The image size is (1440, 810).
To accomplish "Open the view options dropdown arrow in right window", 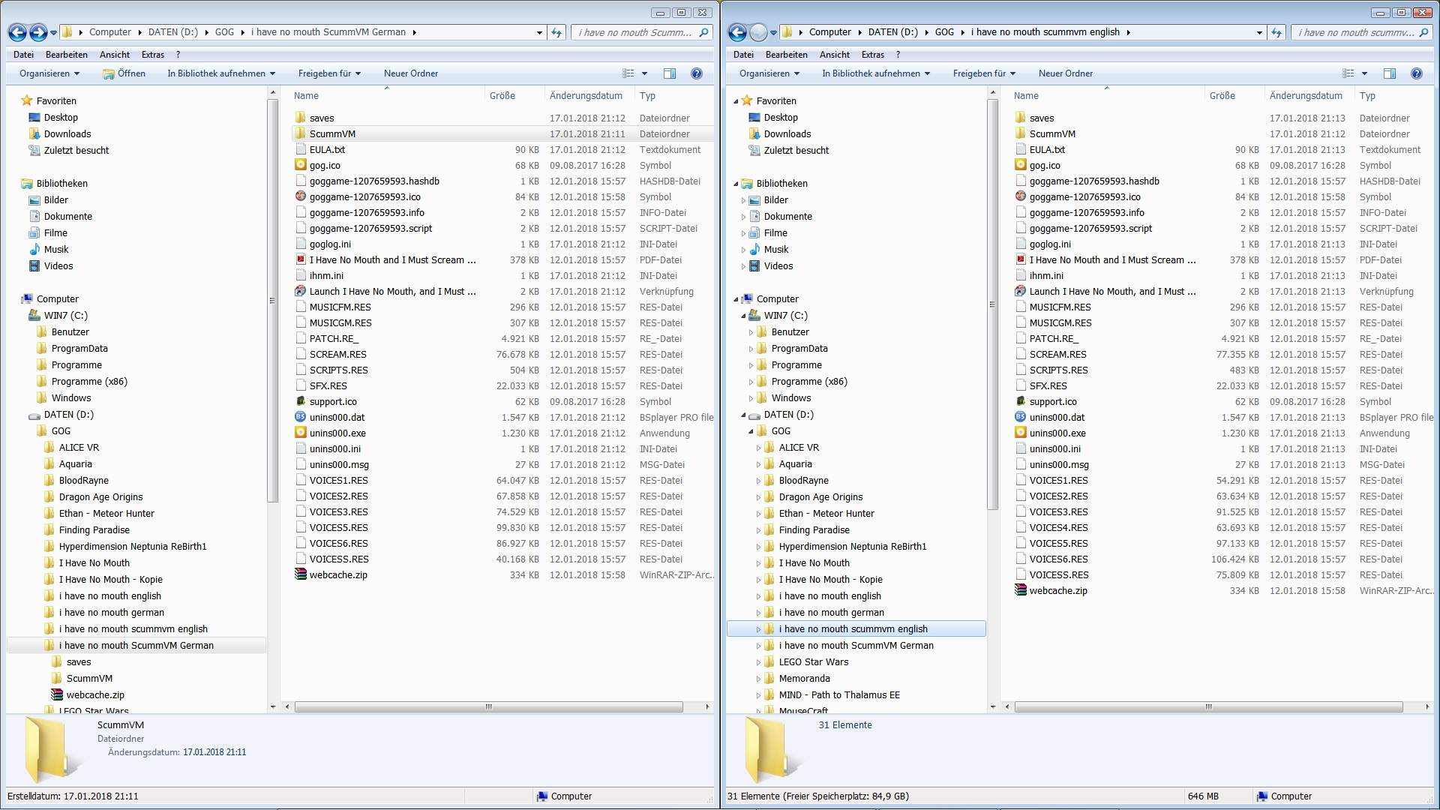I will pyautogui.click(x=1364, y=73).
